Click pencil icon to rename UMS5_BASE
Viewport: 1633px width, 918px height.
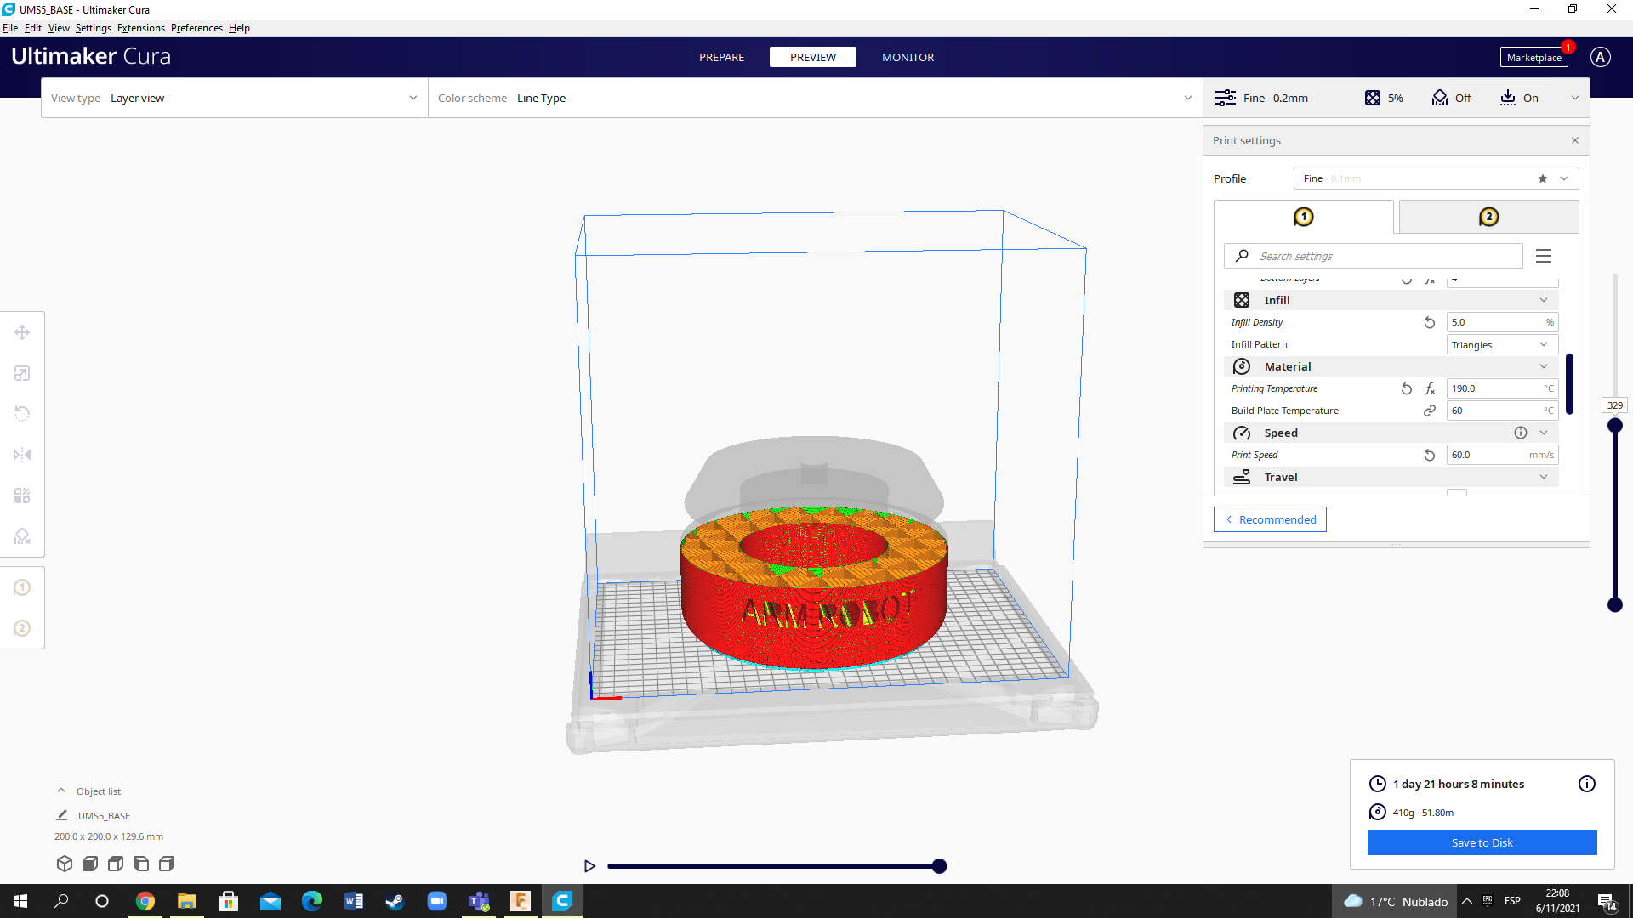click(x=62, y=815)
